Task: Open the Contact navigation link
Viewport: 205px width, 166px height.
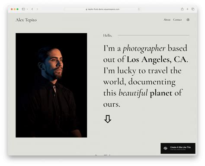Action: 177,20
